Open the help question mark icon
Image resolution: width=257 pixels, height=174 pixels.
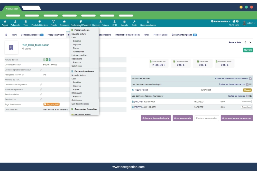coord(237,22)
